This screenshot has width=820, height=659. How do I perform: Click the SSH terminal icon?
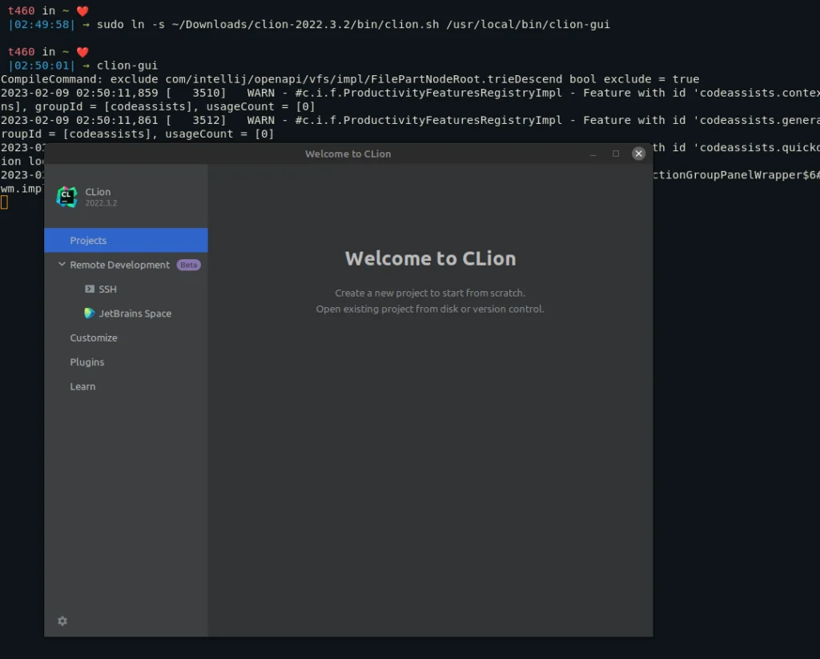pos(90,289)
